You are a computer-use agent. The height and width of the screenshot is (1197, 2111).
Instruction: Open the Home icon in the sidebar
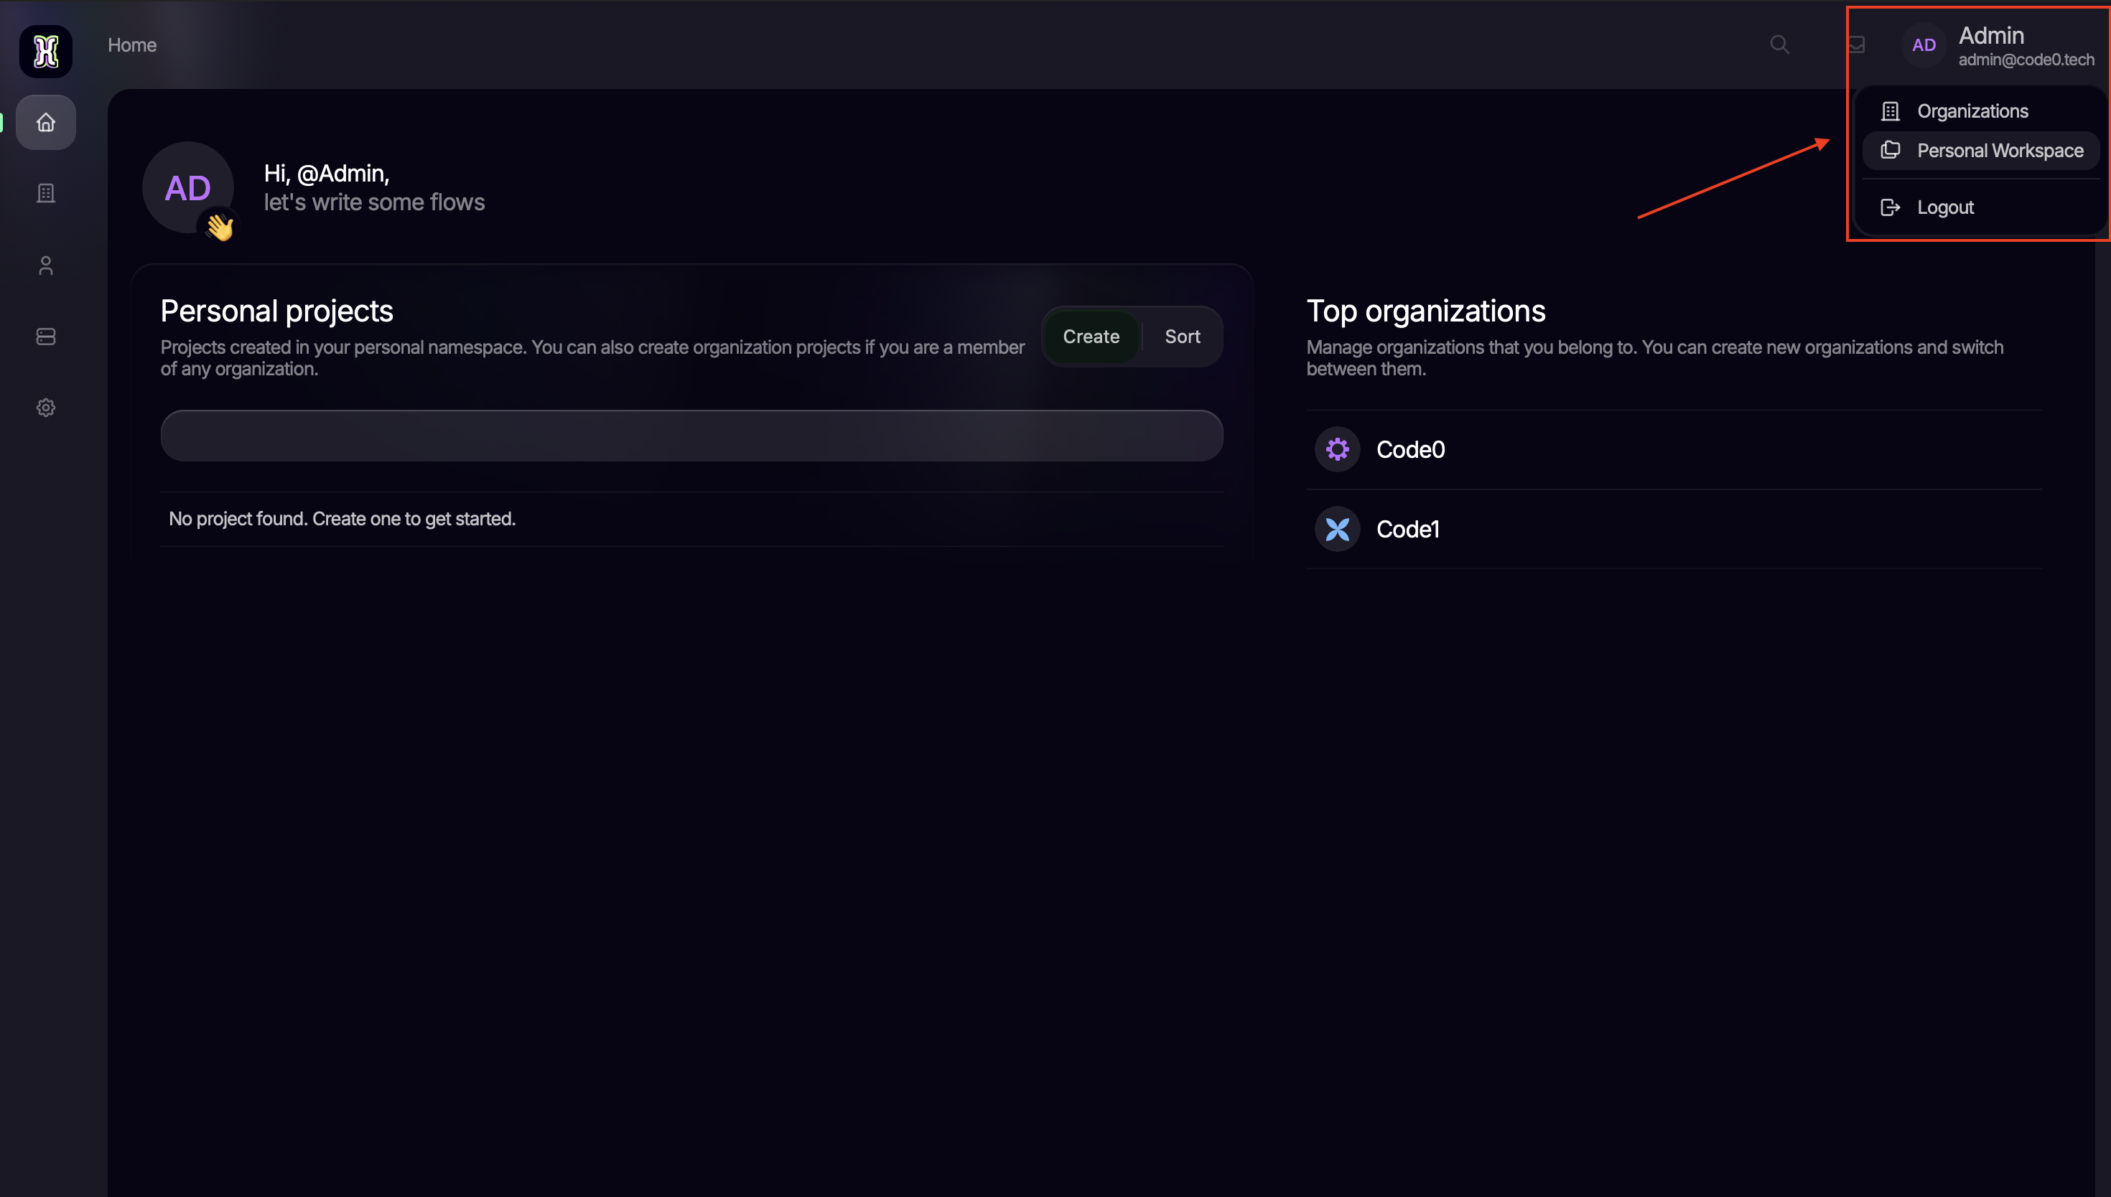click(45, 122)
